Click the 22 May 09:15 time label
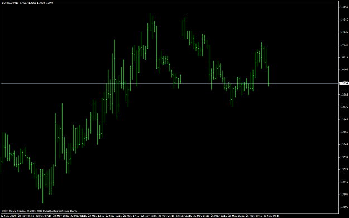This screenshot has height=218, width=349. [x=61, y=216]
